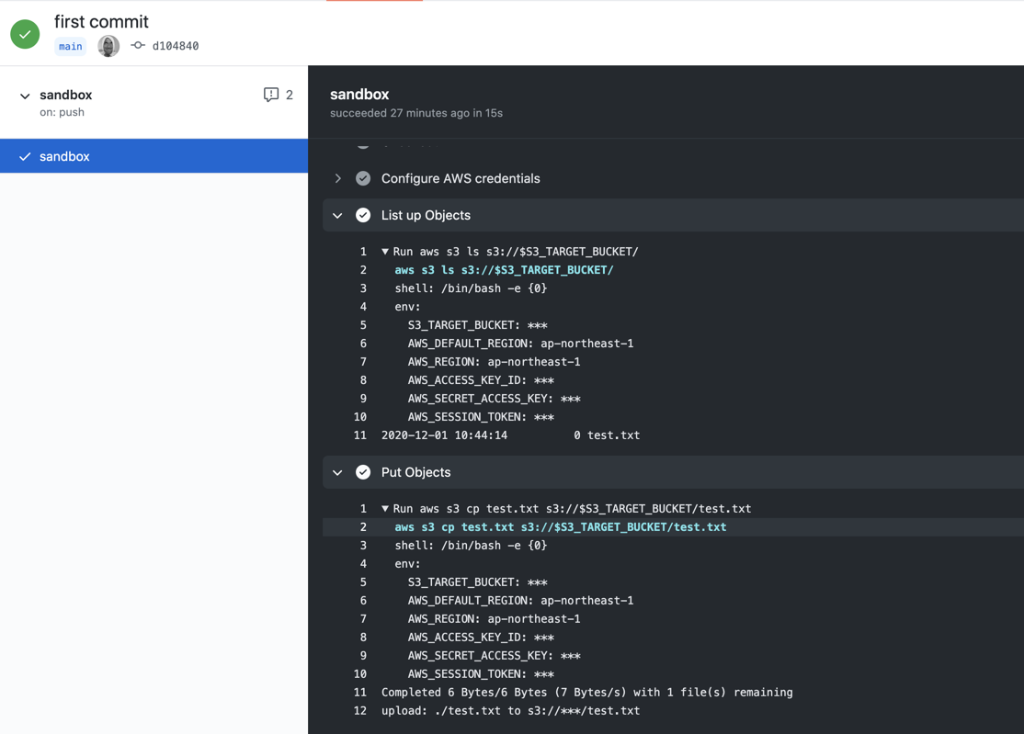Screen dimensions: 1024x734
Task: Click the sandbox heading in log panel
Action: pos(359,94)
